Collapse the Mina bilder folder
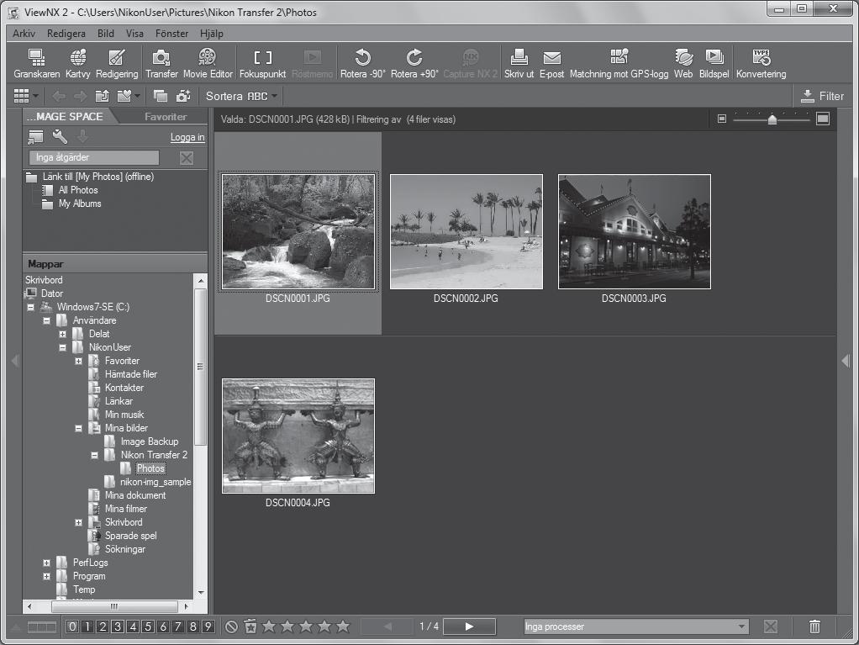 78,428
